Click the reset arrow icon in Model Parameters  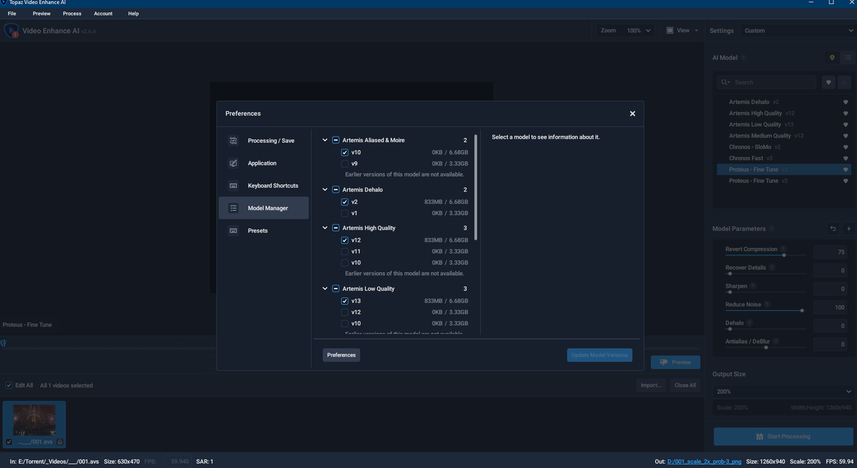click(833, 229)
